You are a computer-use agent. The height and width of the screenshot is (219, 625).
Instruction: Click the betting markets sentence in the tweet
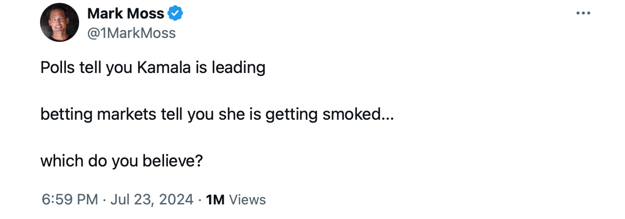coord(217,114)
